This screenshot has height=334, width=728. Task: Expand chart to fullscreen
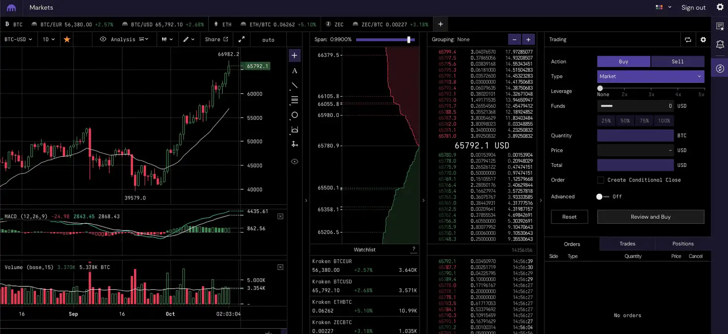click(x=241, y=39)
